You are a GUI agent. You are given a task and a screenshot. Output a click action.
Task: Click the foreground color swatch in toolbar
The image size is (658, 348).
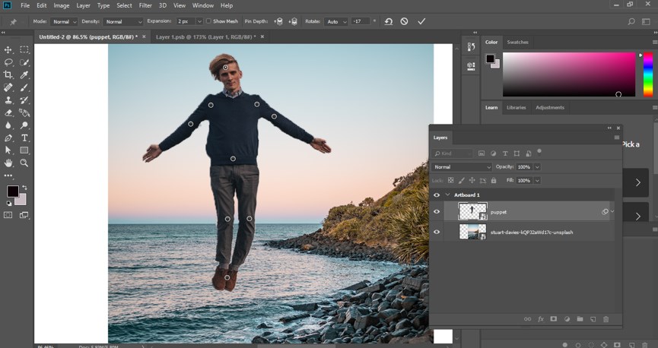12,191
